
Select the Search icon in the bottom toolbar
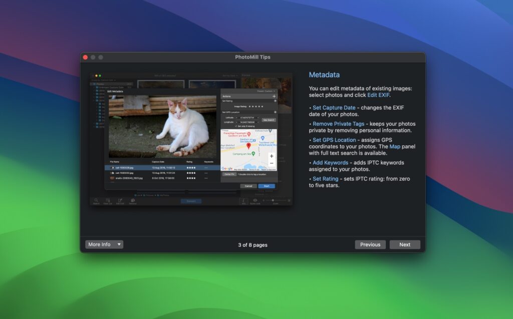[96, 200]
